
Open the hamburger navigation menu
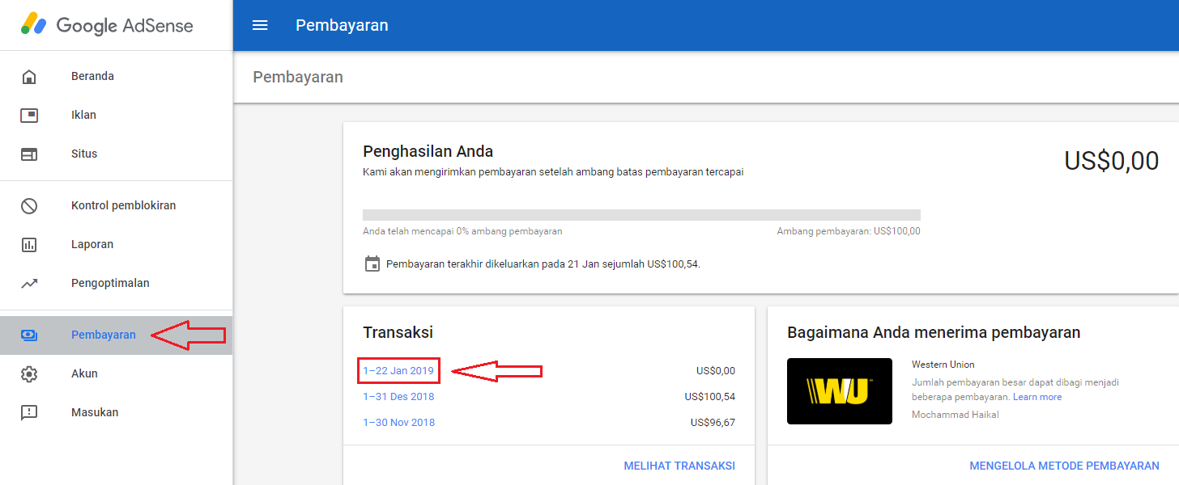click(x=260, y=25)
